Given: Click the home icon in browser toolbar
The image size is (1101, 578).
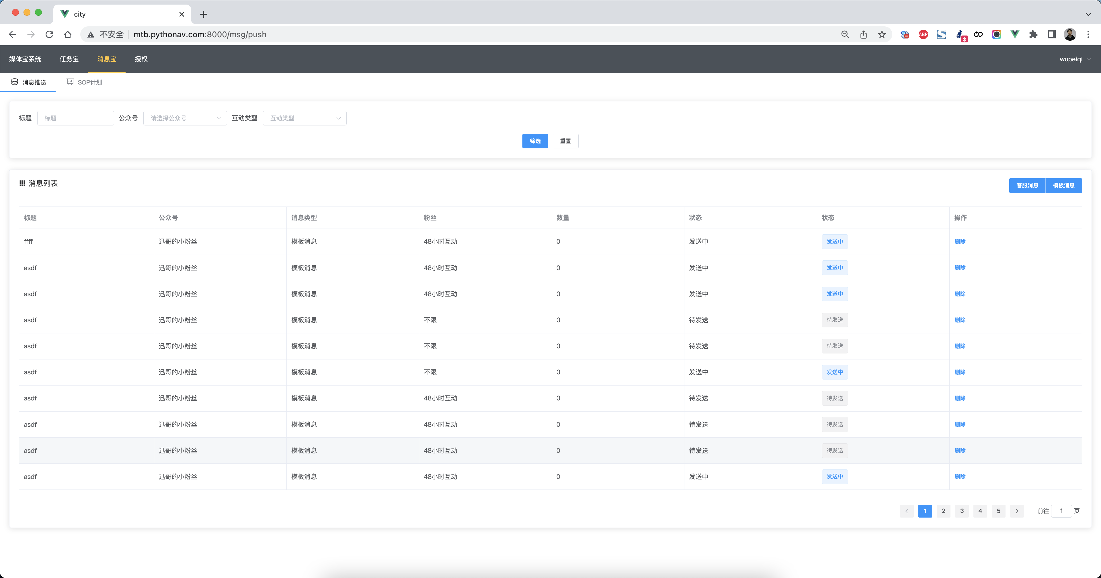Looking at the screenshot, I should [68, 35].
